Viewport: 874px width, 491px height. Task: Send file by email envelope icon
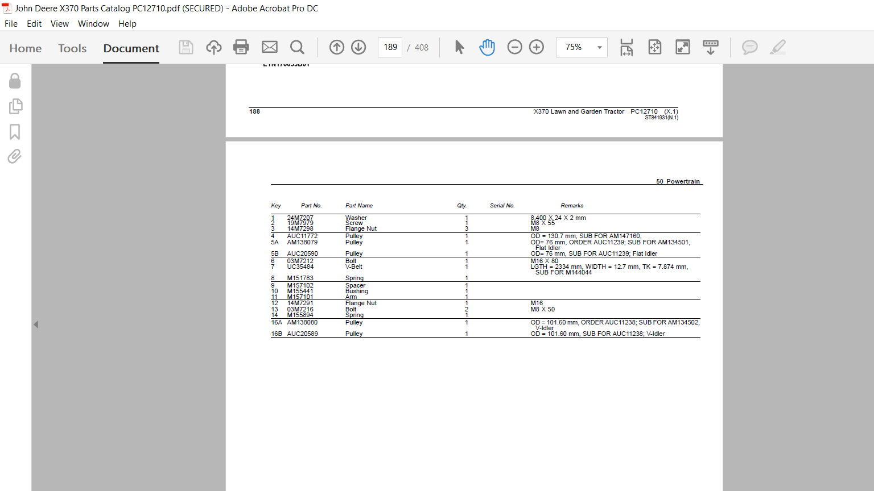[x=270, y=47]
